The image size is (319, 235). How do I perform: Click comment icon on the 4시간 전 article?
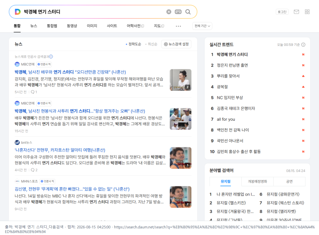33,170
